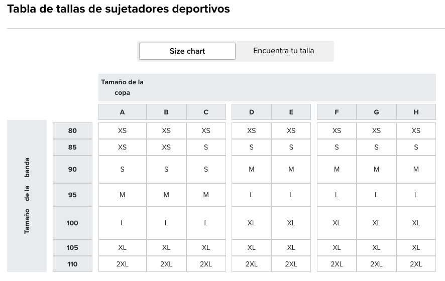445x281 pixels.
Task: Click the Tamaño de la banda label
Action: pos(27,196)
